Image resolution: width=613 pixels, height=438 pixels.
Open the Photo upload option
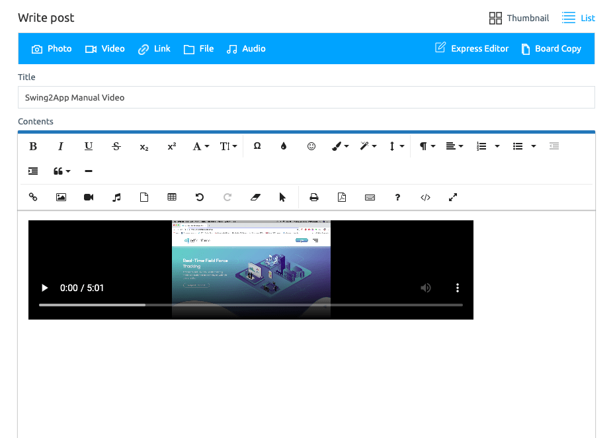pos(52,49)
